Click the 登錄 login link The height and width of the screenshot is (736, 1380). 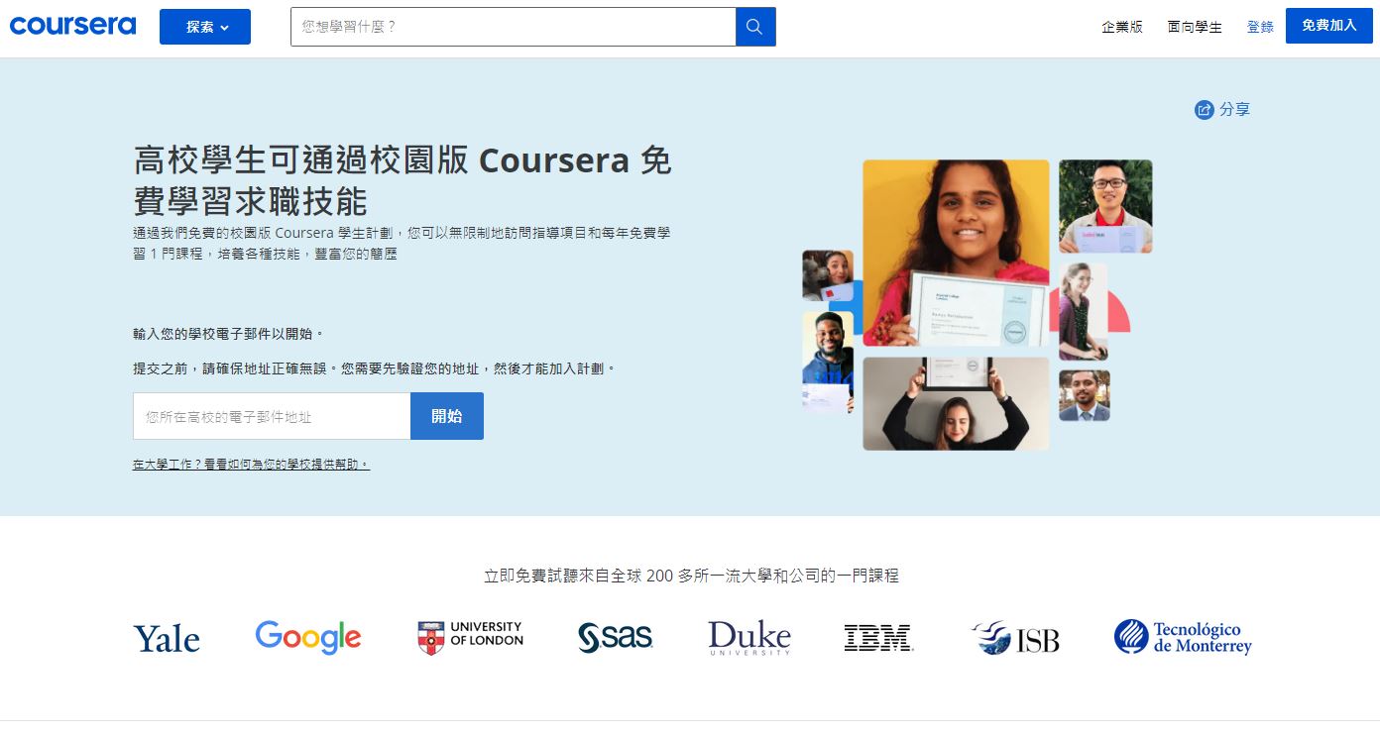pyautogui.click(x=1260, y=27)
